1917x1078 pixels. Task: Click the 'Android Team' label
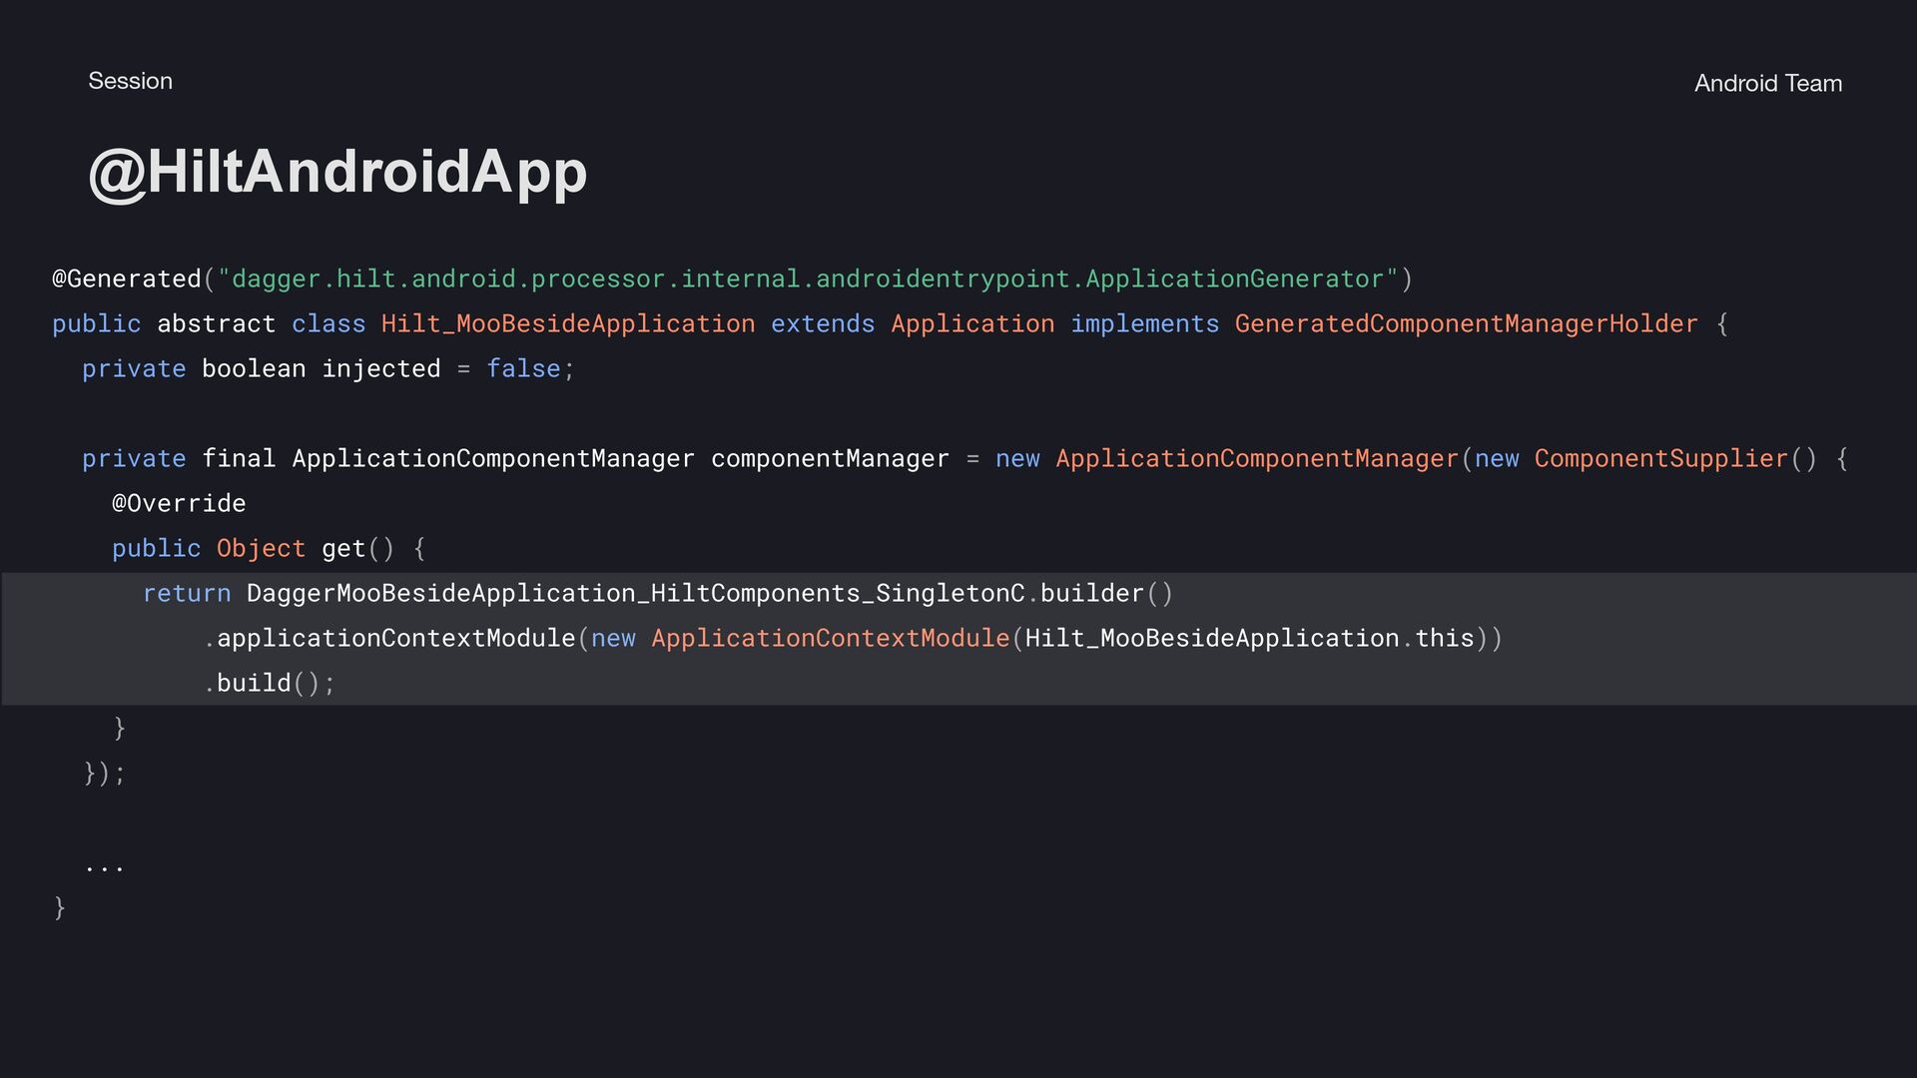1767,84
